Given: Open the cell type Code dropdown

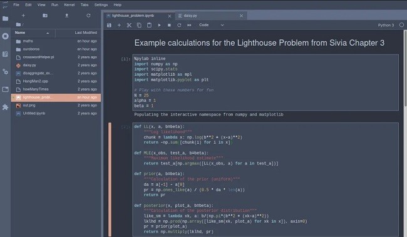Looking at the screenshot, I should 211,25.
